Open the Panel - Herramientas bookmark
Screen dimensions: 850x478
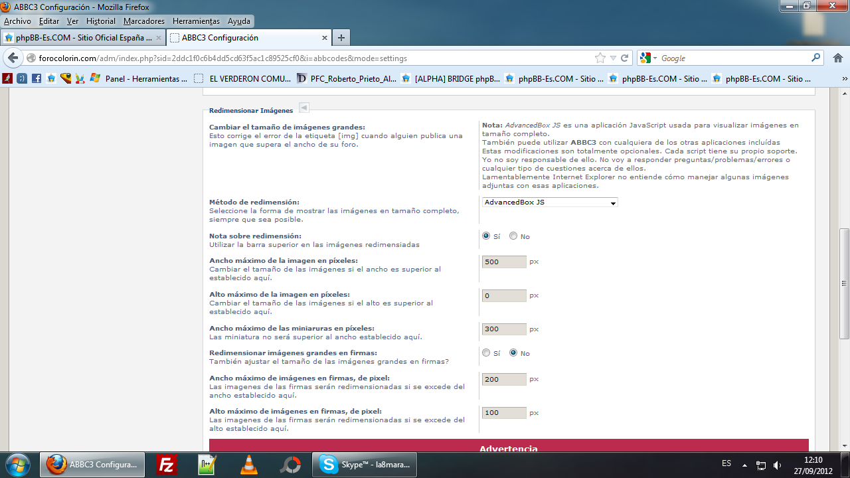click(139, 78)
